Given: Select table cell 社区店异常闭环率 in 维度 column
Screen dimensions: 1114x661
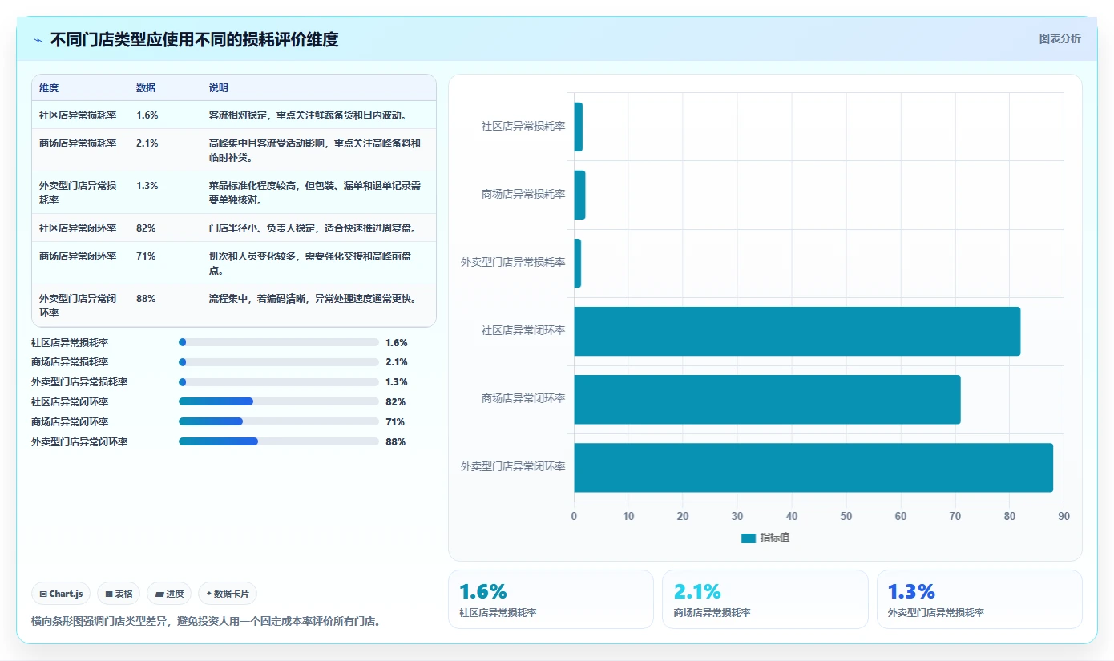Looking at the screenshot, I should click(x=78, y=228).
